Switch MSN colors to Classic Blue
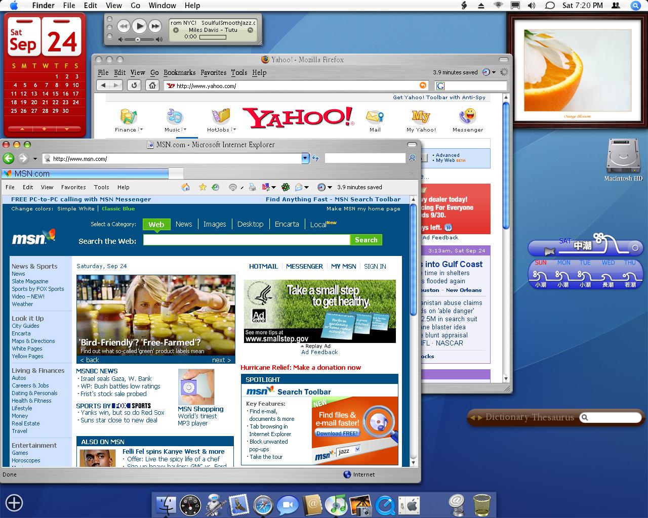This screenshot has height=518, width=648. click(118, 208)
